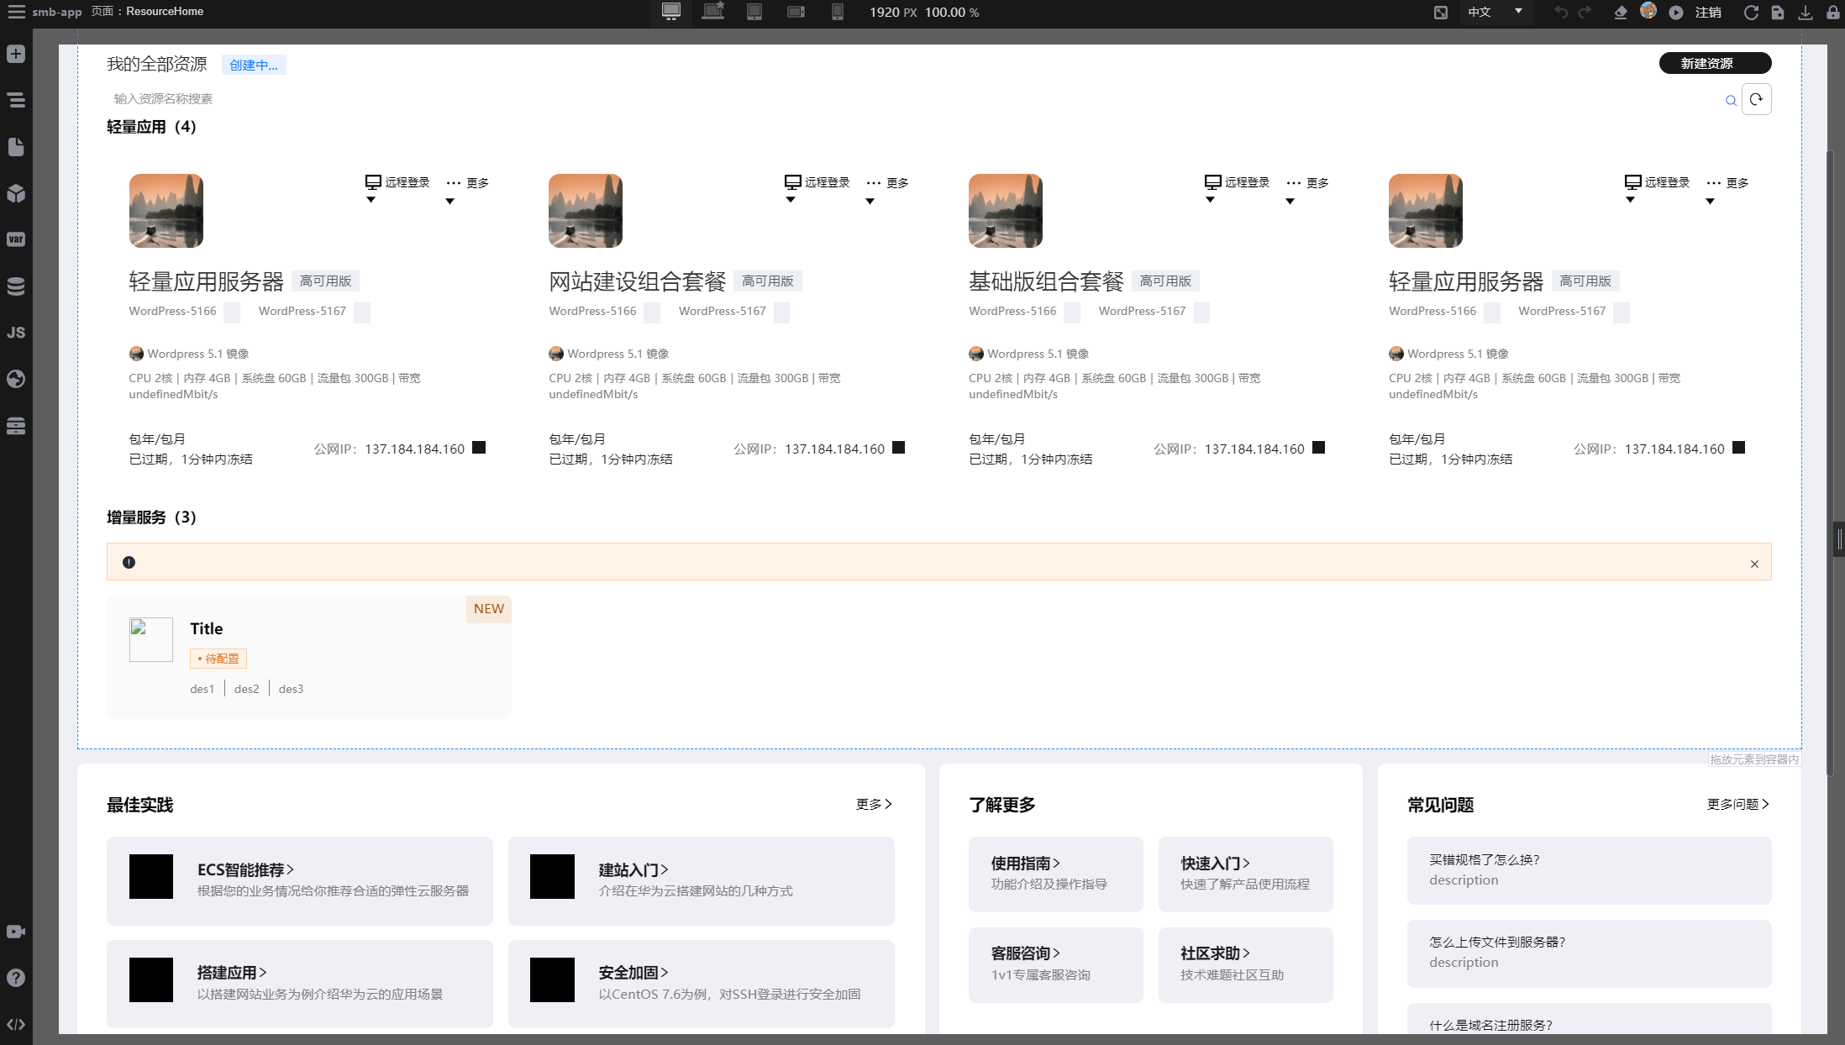Toggle the fullscreen canvas icon

point(1440,12)
